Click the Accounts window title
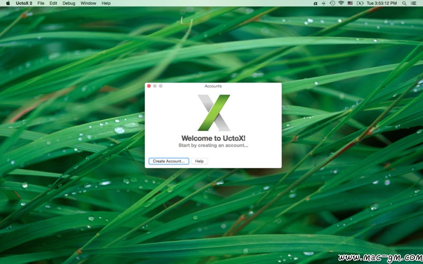The height and width of the screenshot is (264, 423). 213,86
